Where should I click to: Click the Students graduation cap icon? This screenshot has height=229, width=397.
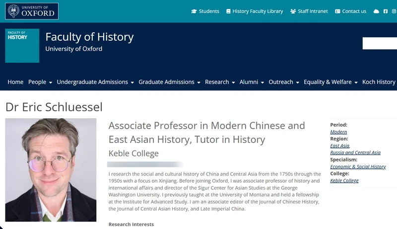[194, 11]
